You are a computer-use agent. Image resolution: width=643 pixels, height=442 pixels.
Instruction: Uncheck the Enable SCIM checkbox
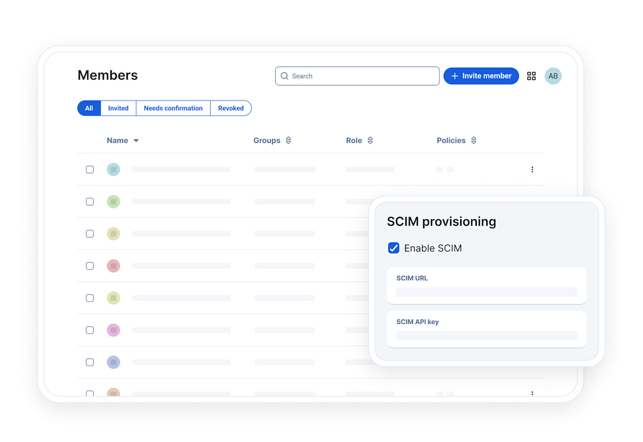coord(394,248)
